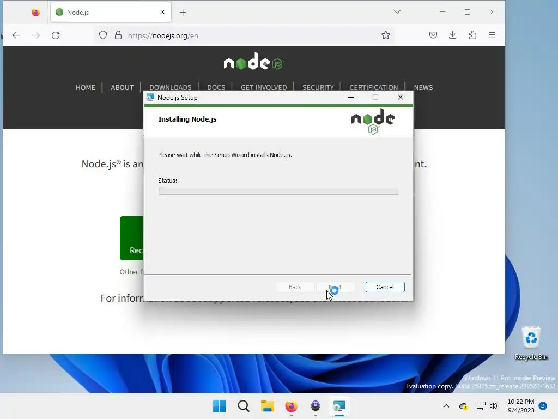Open CERTIFICATION on Node.js site nav
The image size is (558, 419).
click(374, 88)
